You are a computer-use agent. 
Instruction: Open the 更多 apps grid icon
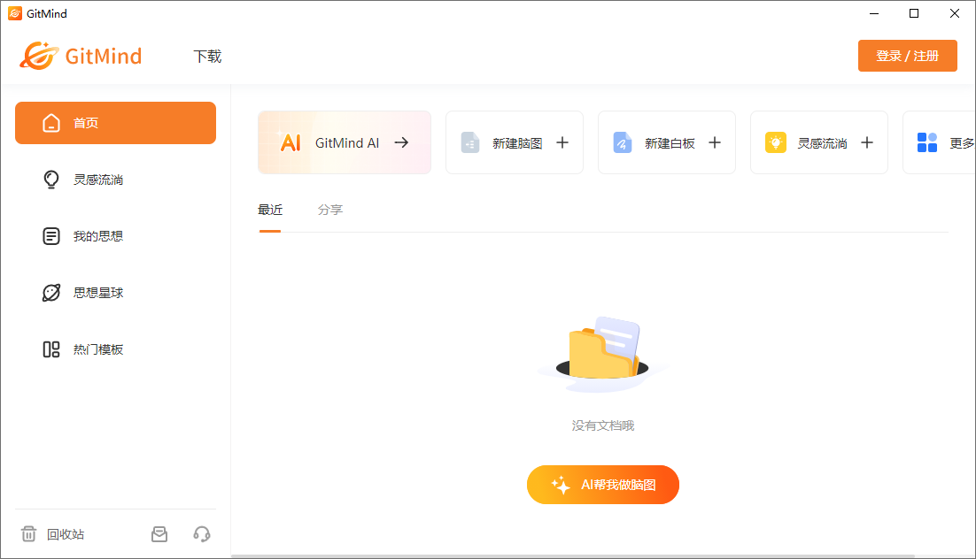tap(926, 142)
